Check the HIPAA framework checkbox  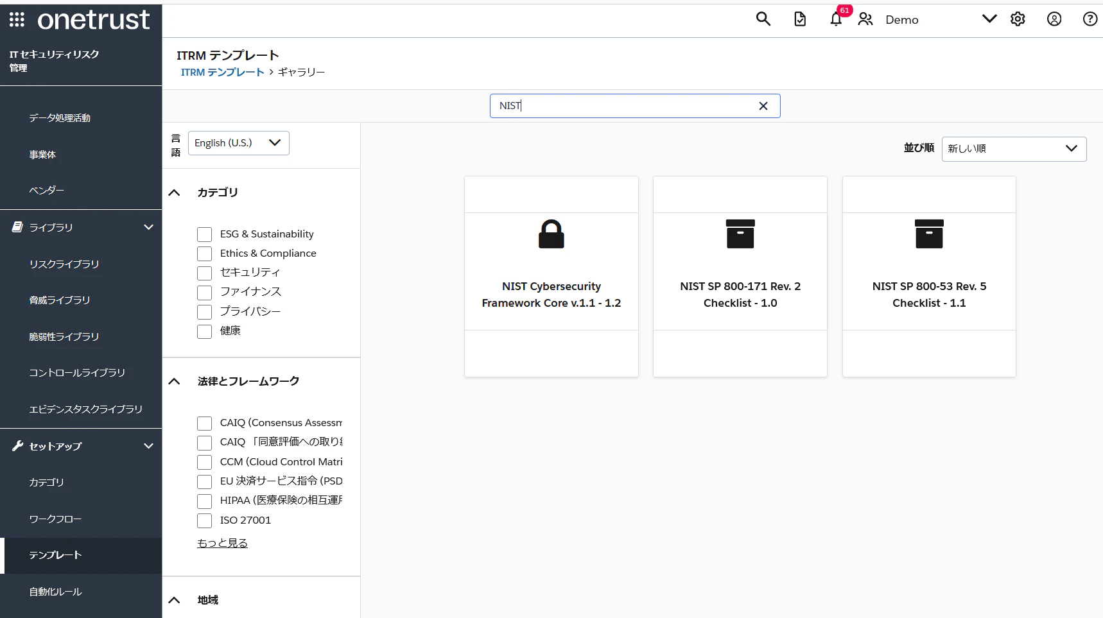(x=204, y=501)
